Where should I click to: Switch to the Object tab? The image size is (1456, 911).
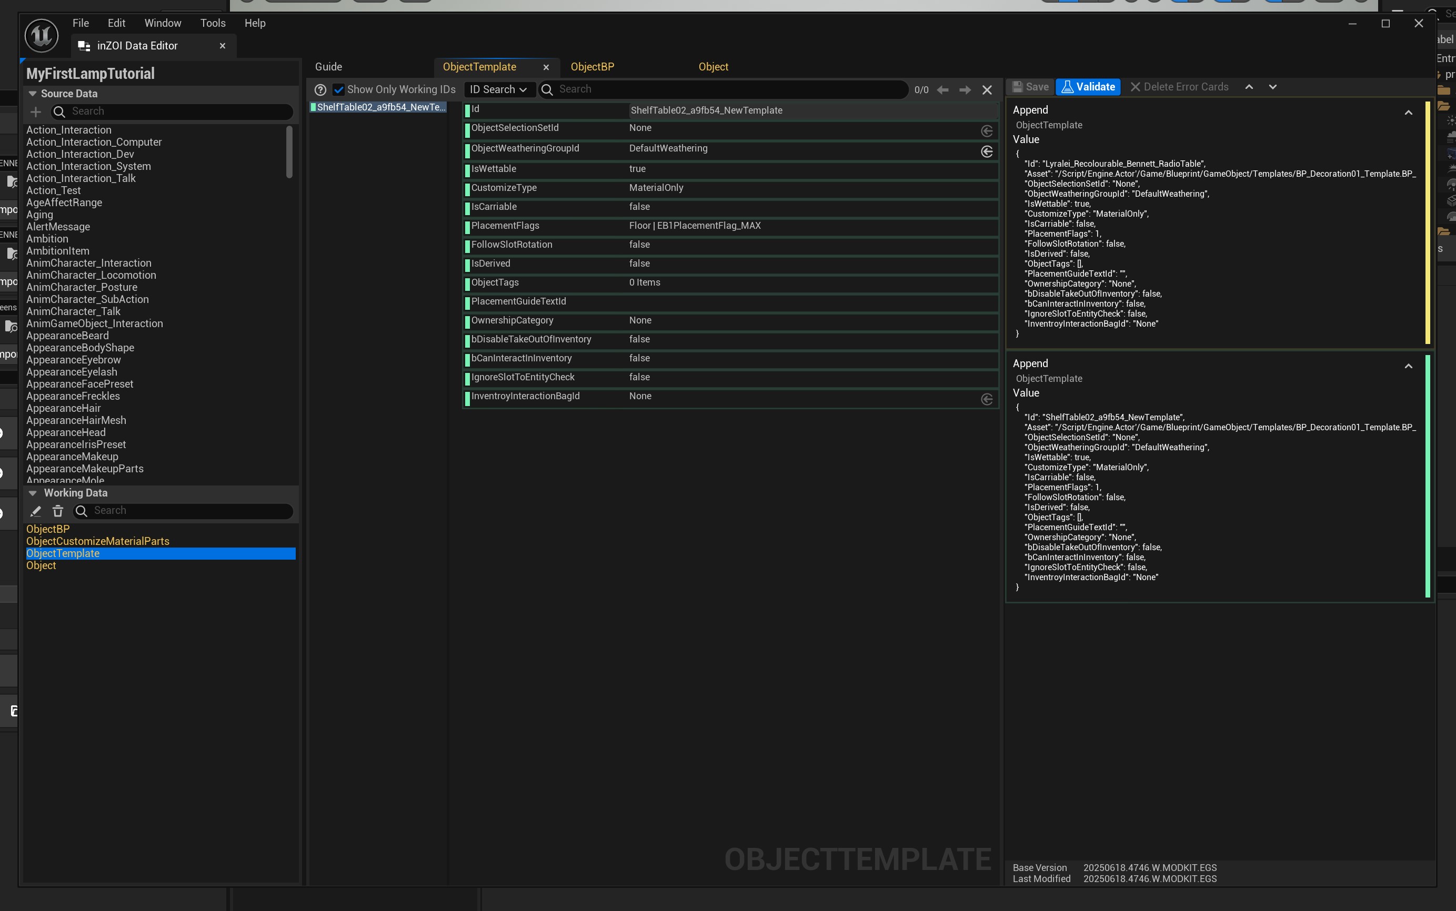713,67
